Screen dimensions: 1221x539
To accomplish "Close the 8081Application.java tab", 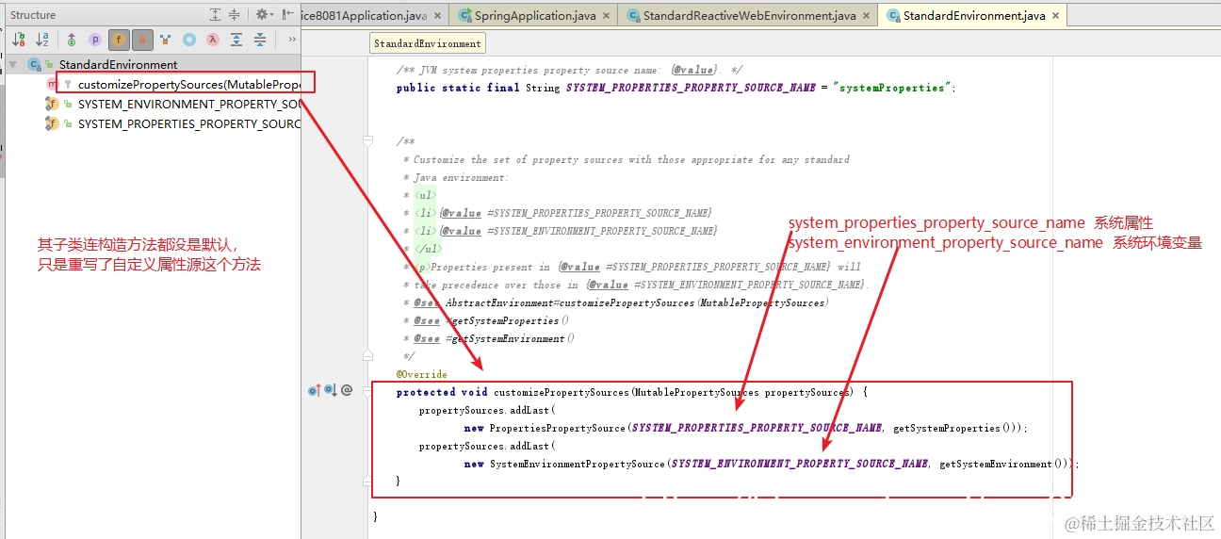I will click(439, 16).
